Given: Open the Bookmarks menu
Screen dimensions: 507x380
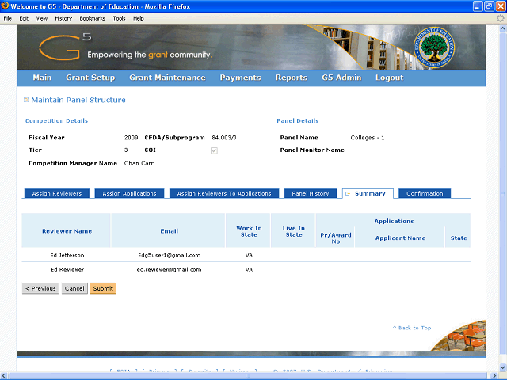Looking at the screenshot, I should point(93,18).
